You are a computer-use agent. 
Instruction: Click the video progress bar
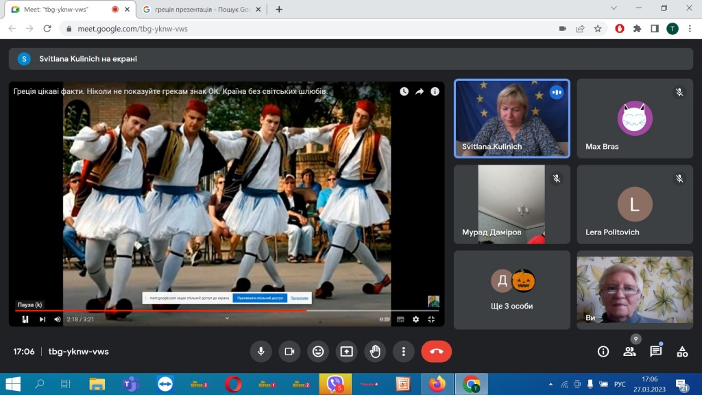206,311
